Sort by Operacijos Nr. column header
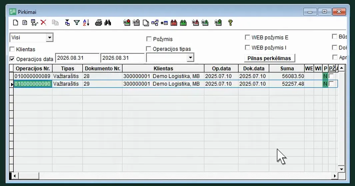Image resolution: width=355 pixels, height=186 pixels. point(33,68)
